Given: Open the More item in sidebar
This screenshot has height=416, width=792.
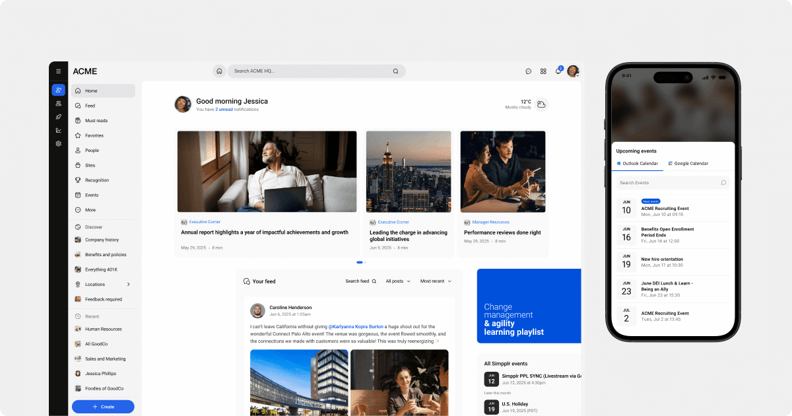Looking at the screenshot, I should coord(104,210).
